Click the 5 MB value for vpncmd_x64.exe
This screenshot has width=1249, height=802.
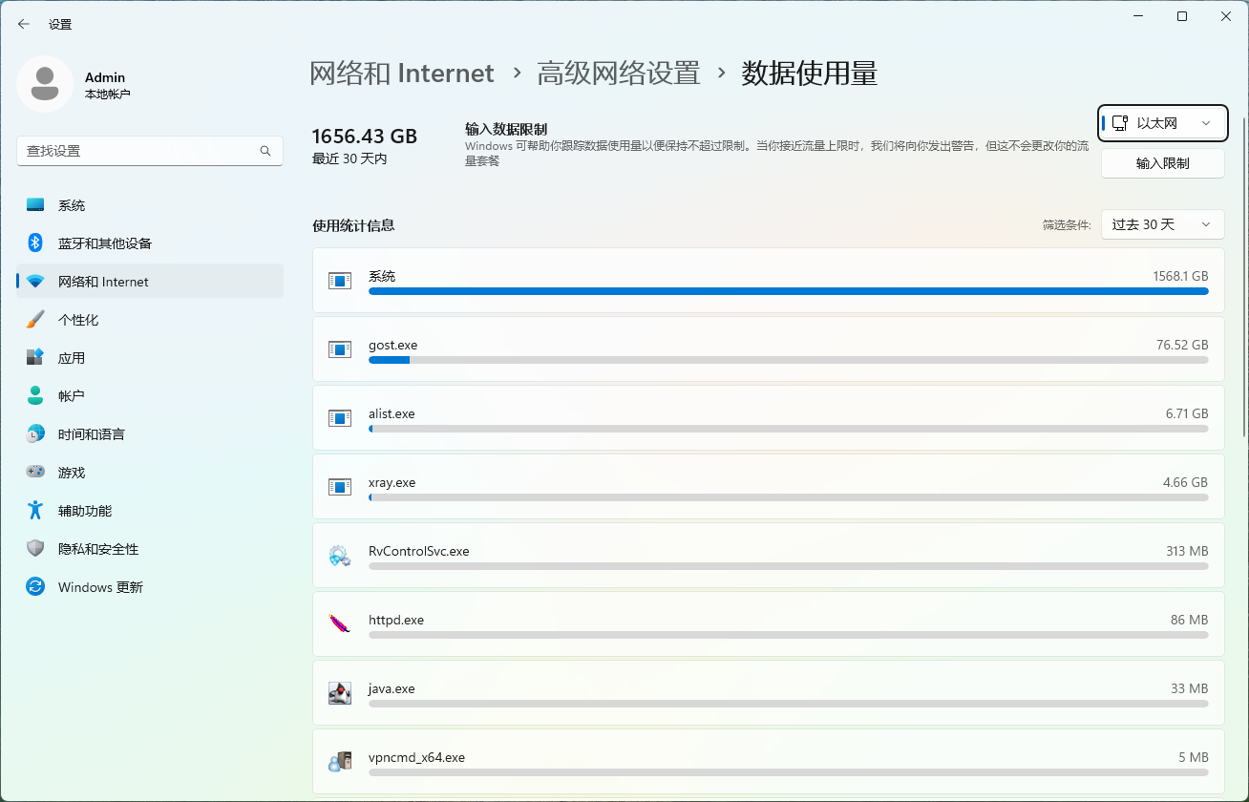(1194, 757)
